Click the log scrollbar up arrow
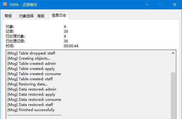 pos(173,53)
